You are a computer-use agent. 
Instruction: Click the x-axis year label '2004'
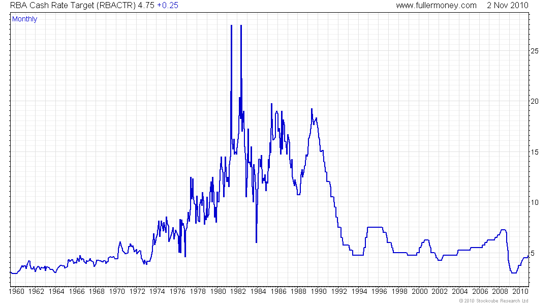click(460, 291)
